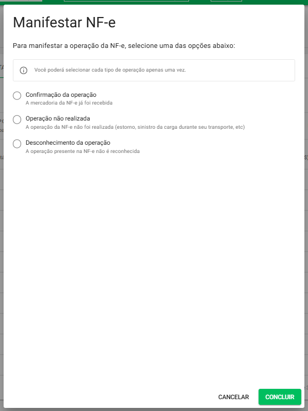This screenshot has height=411, width=308.
Task: Click 'A operação presente na NF-e não é reconhecida'
Action: 82,151
